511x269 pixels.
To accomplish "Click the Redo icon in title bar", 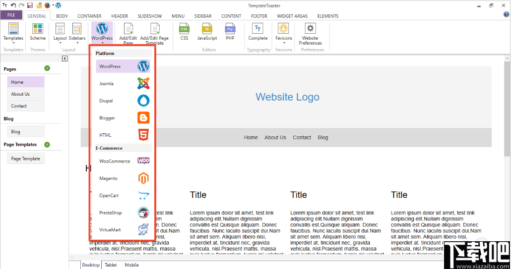I will pyautogui.click(x=21, y=5).
